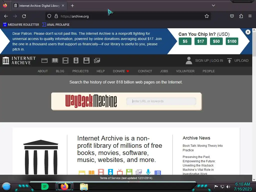Image resolution: width=256 pixels, height=192 pixels.
Task: Open Save to Pocket icon
Action: pyautogui.click(x=232, y=16)
